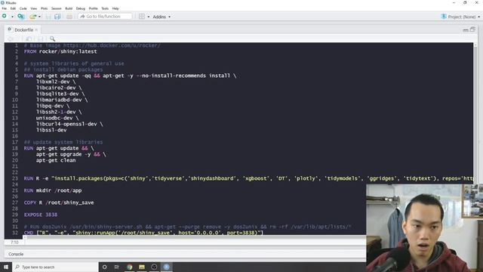Click the Workspace Panes grid icon
Screen dimensions: 483x272
tap(142, 17)
